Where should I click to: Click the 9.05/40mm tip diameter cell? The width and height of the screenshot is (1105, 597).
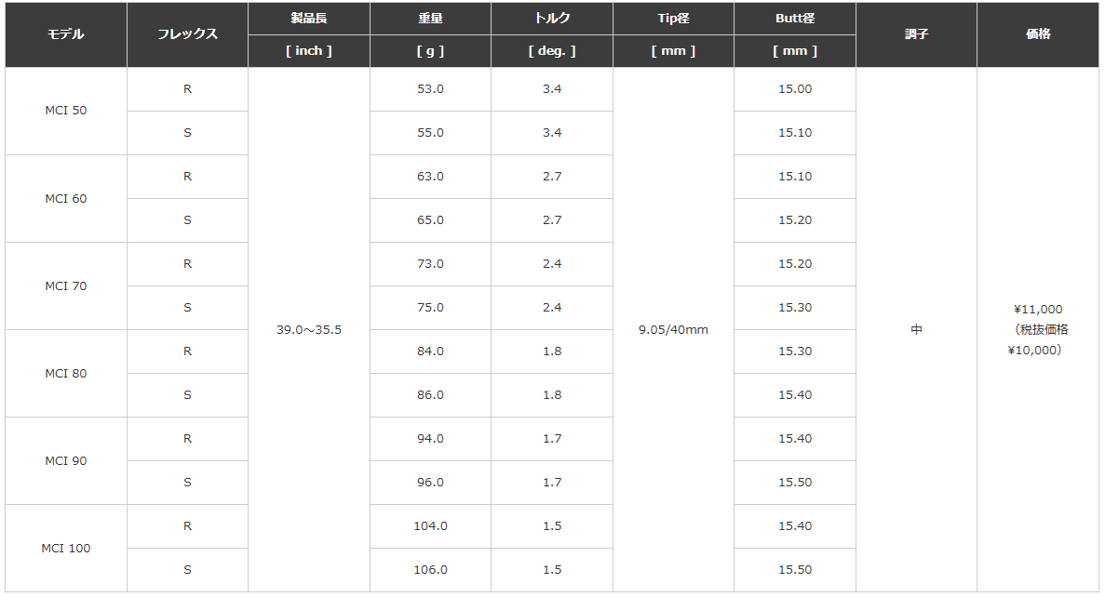point(674,329)
